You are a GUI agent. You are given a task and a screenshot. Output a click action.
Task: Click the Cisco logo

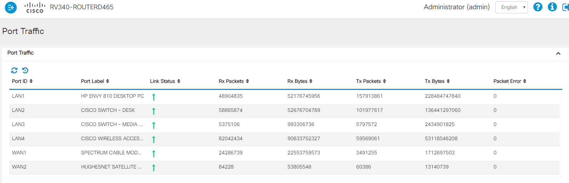coord(35,7)
